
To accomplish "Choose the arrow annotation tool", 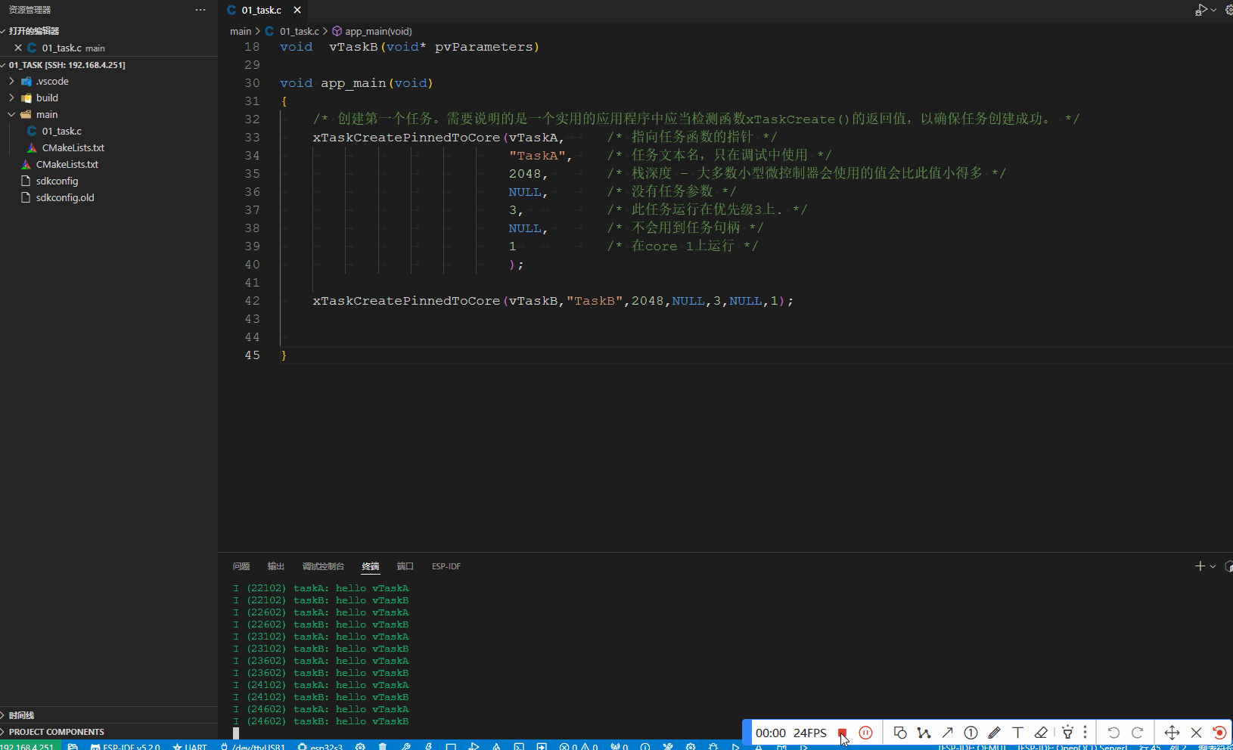I will click(947, 733).
